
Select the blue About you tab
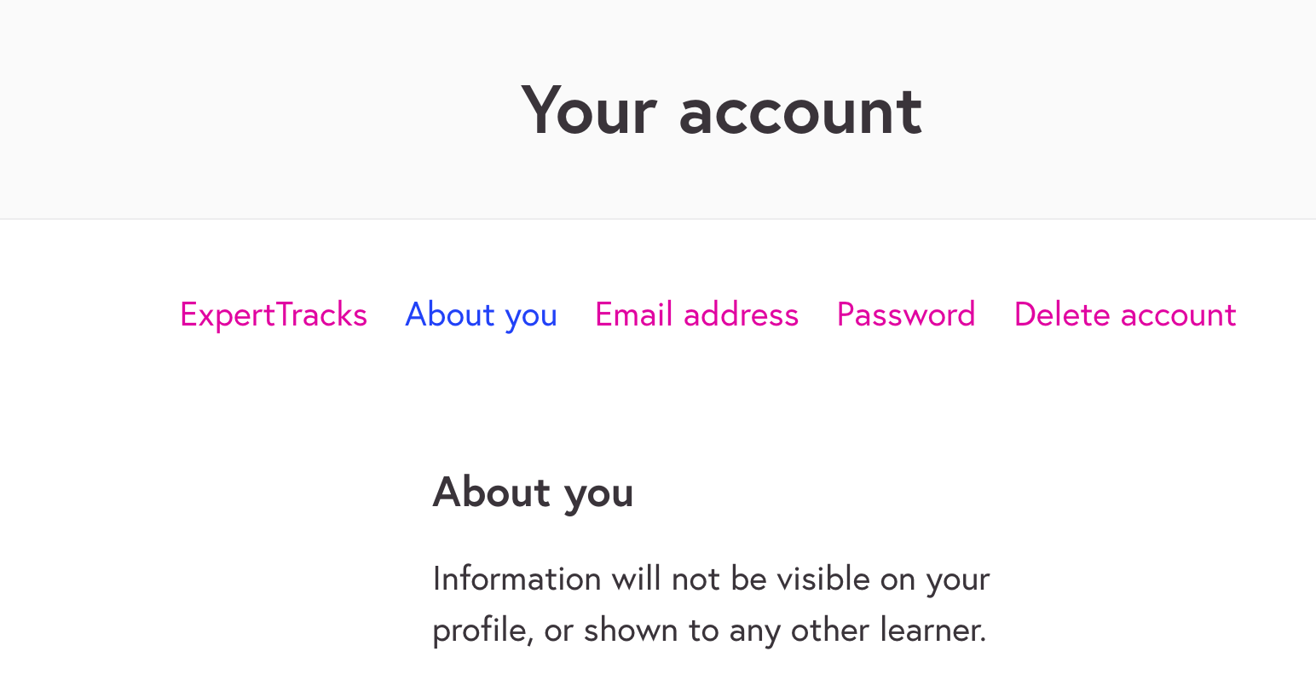[481, 314]
